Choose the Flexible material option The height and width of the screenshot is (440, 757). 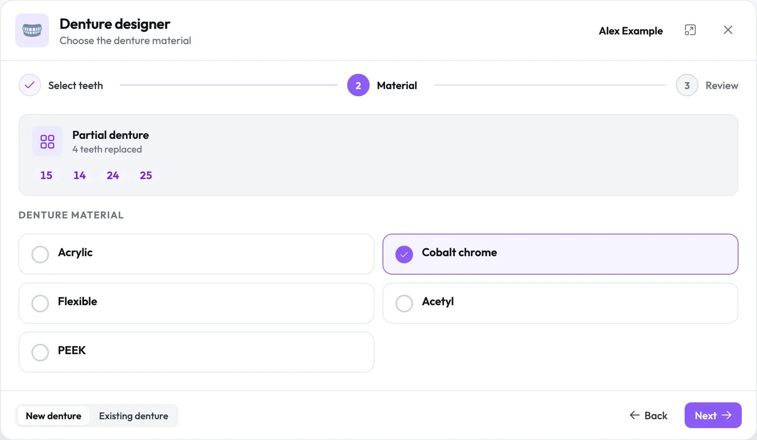(x=196, y=303)
